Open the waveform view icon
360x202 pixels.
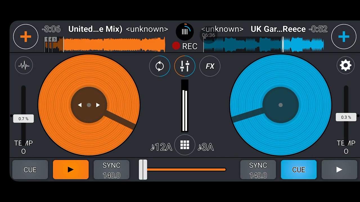coord(24,65)
